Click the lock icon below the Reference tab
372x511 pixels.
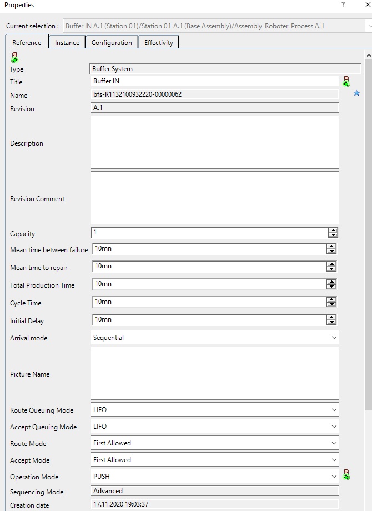click(14, 57)
